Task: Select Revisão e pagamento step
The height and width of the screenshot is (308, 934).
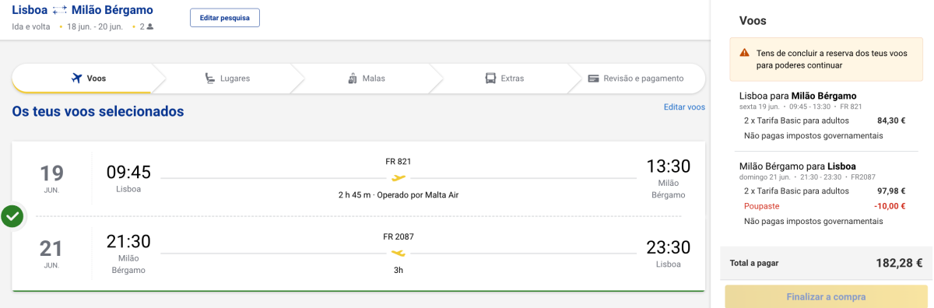Action: point(636,79)
